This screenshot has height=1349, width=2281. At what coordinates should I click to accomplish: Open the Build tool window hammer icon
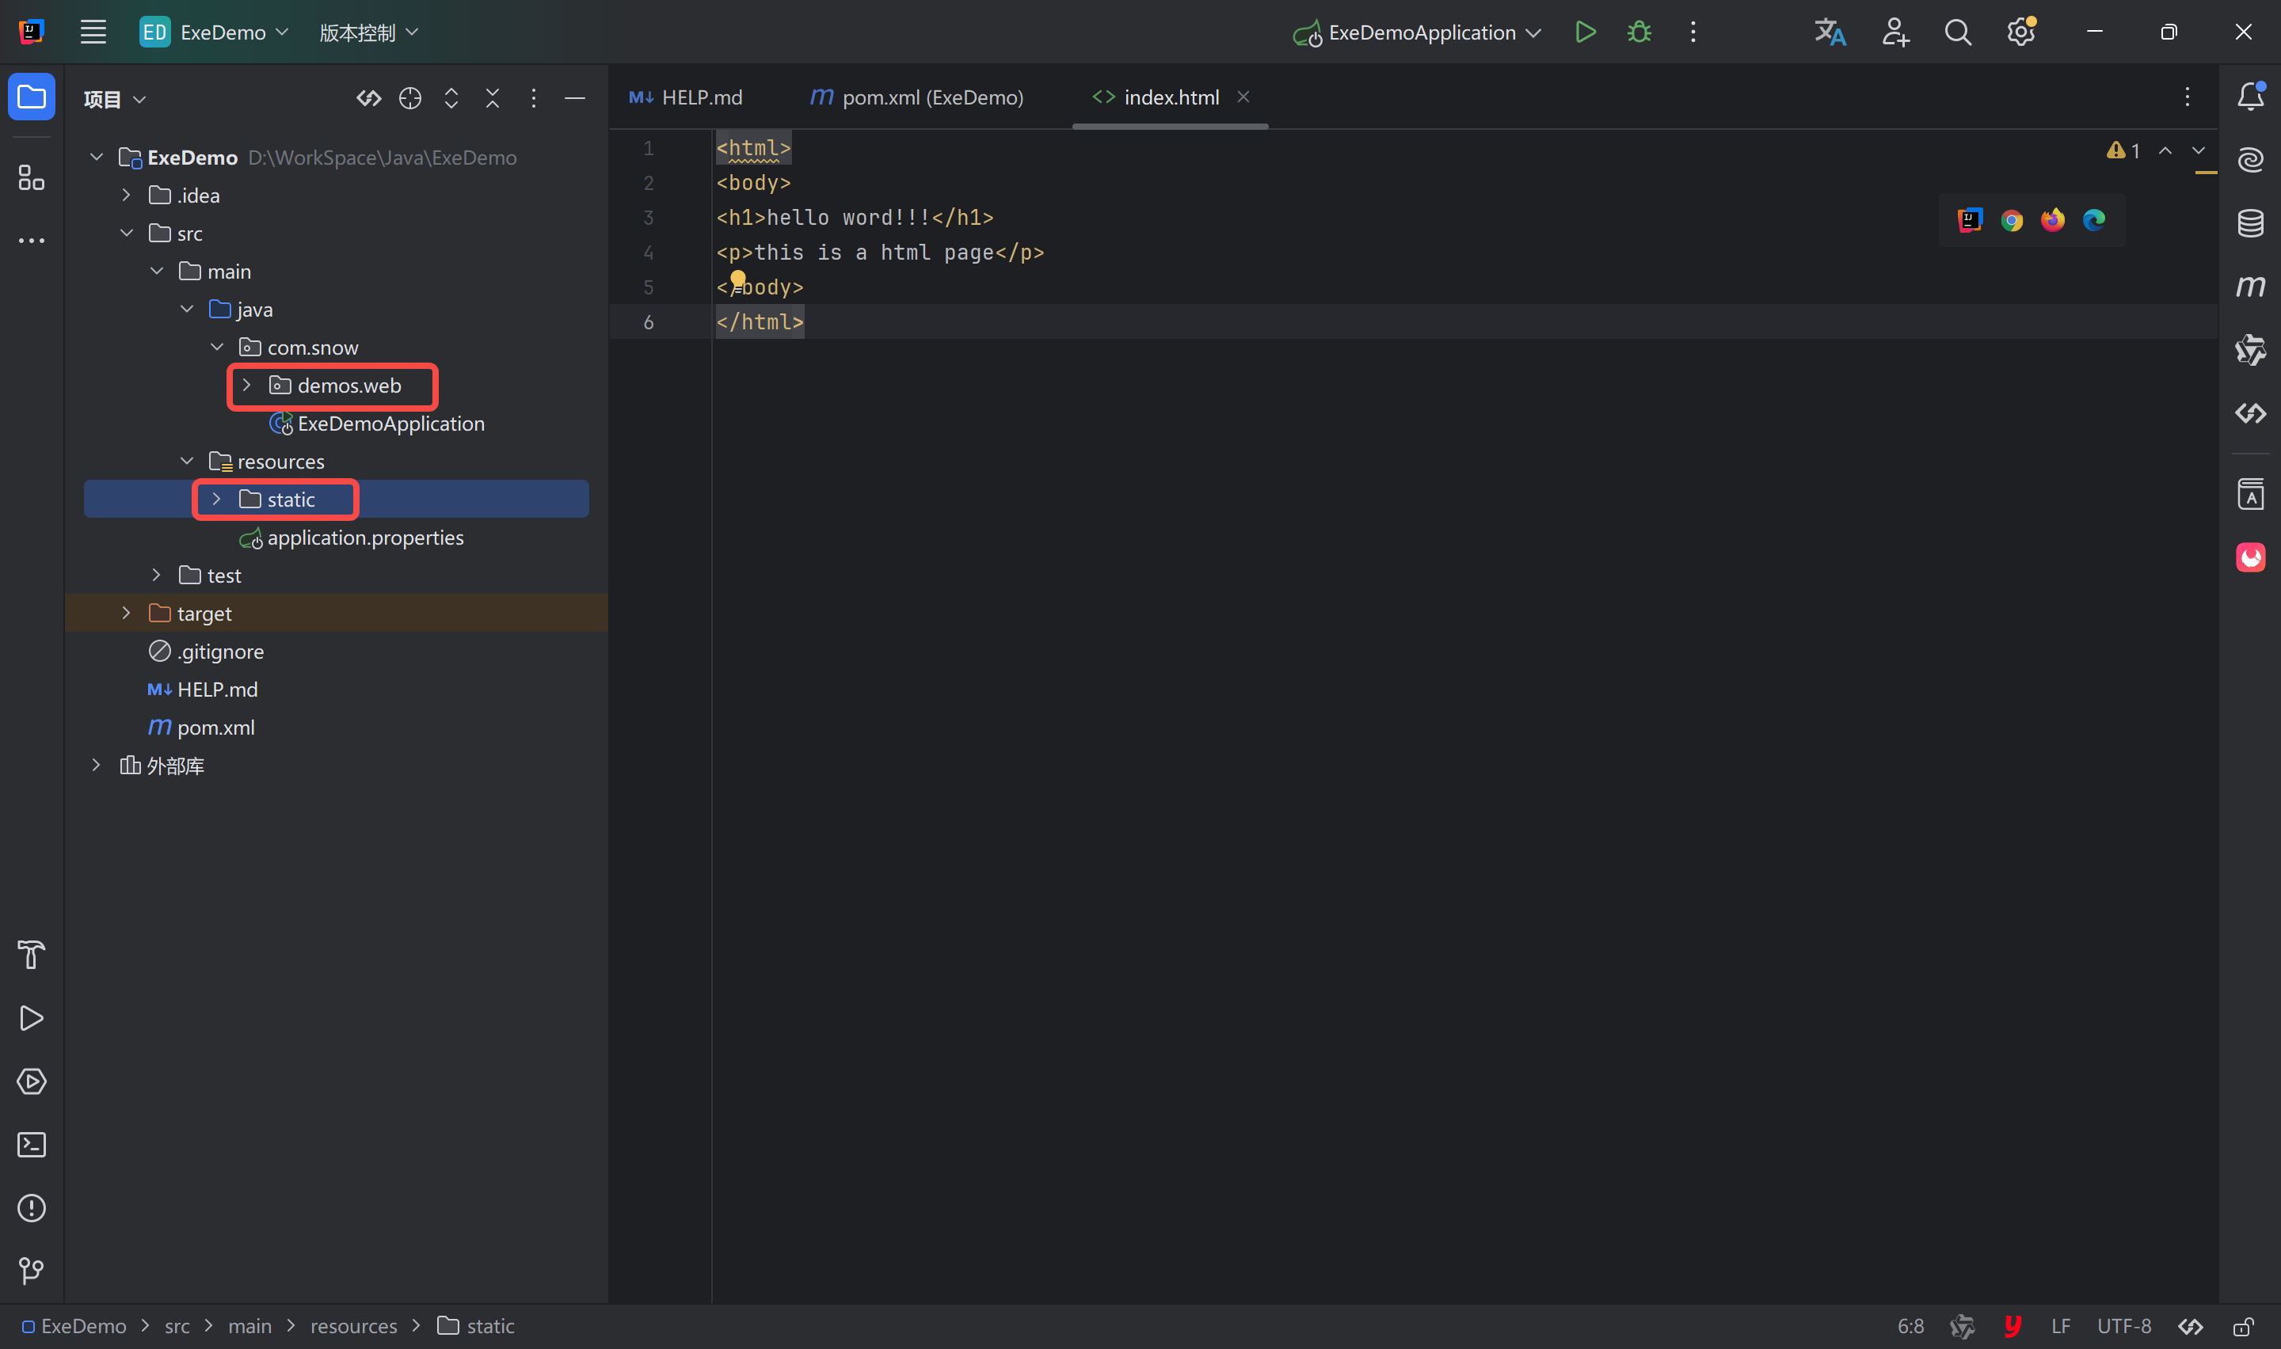pos(32,955)
